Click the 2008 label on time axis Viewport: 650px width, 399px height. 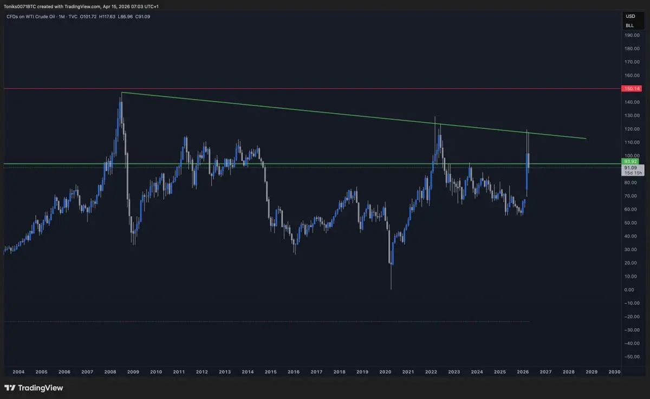click(110, 372)
